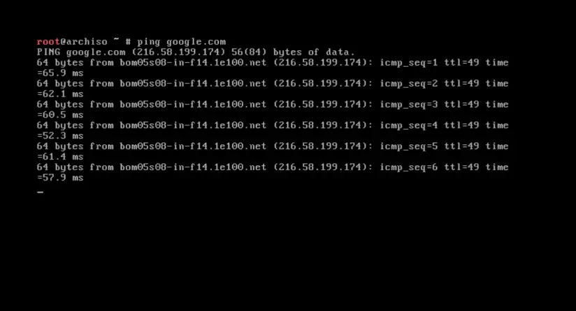This screenshot has width=576, height=311.
Task: Click icmp_seq=2 in second reply
Action: click(408, 84)
